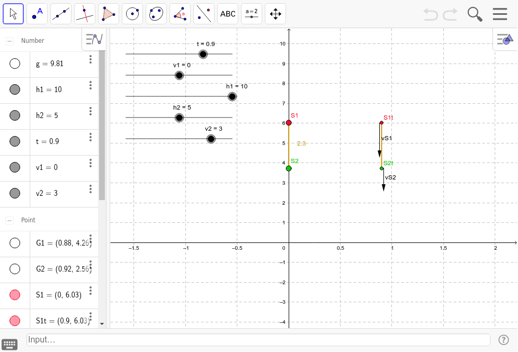Select the Reflect about Line tool
The image size is (518, 352).
pos(204,14)
